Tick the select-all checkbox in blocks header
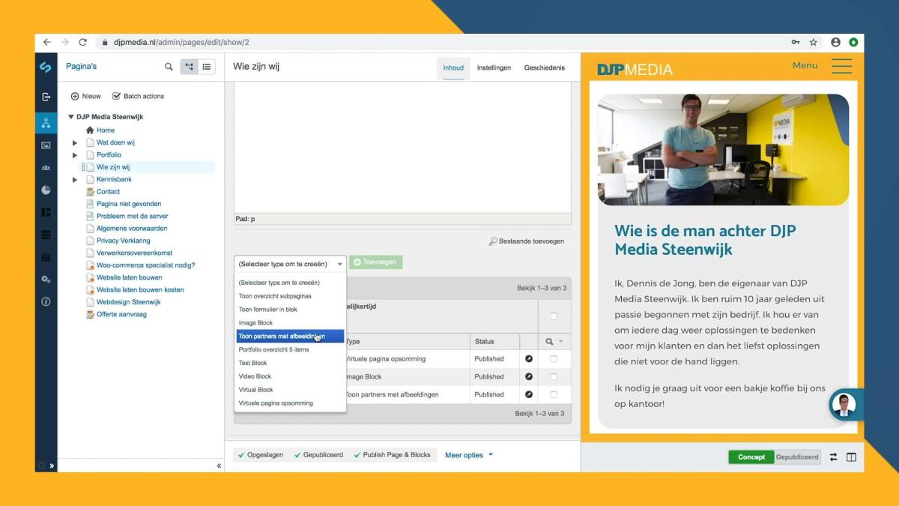The width and height of the screenshot is (899, 506). [554, 316]
